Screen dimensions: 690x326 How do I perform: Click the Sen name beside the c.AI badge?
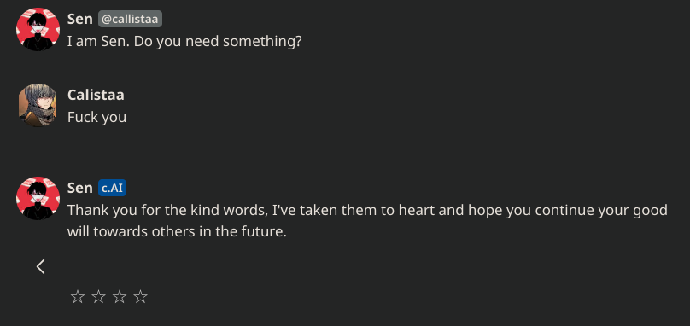[x=79, y=188]
